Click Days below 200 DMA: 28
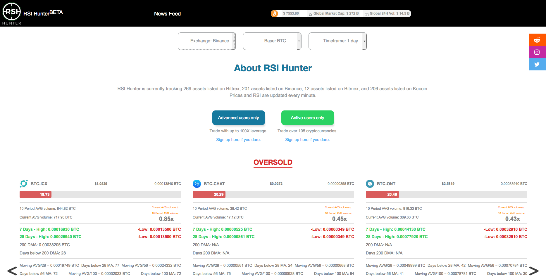546x279 pixels. pyautogui.click(x=43, y=253)
